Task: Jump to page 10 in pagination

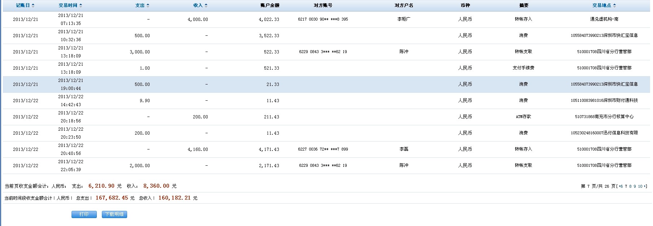Action: coord(640,186)
